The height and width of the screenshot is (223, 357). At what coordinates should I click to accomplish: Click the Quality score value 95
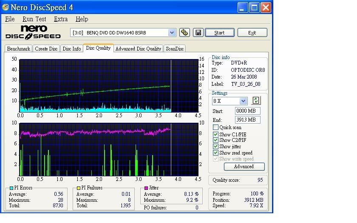(x=260, y=180)
